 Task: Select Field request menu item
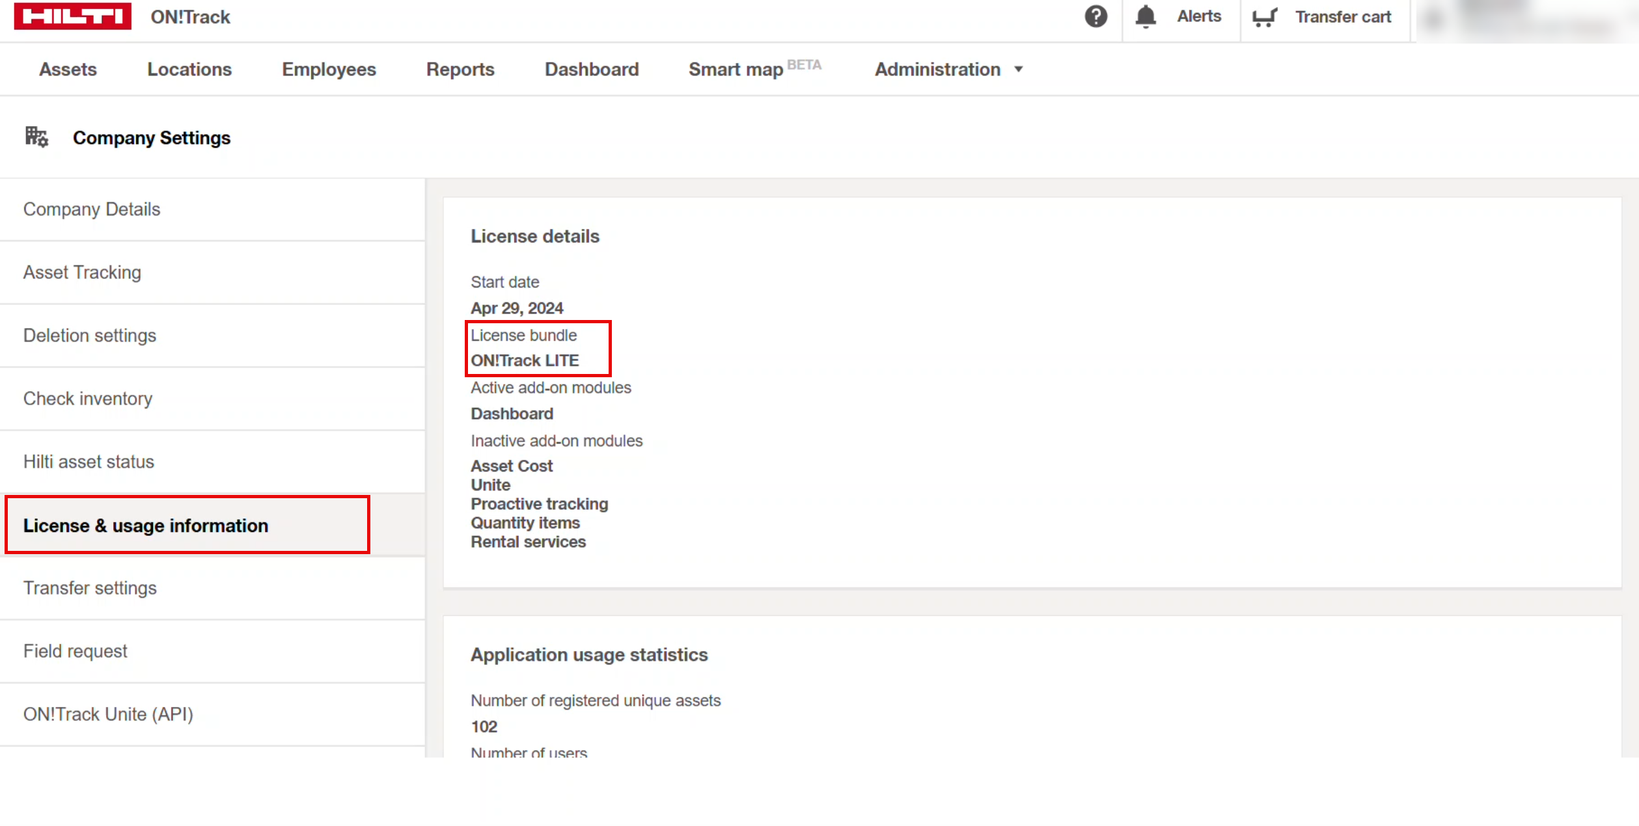(76, 651)
